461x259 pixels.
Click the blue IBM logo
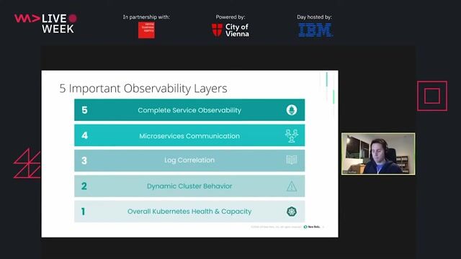tap(315, 30)
